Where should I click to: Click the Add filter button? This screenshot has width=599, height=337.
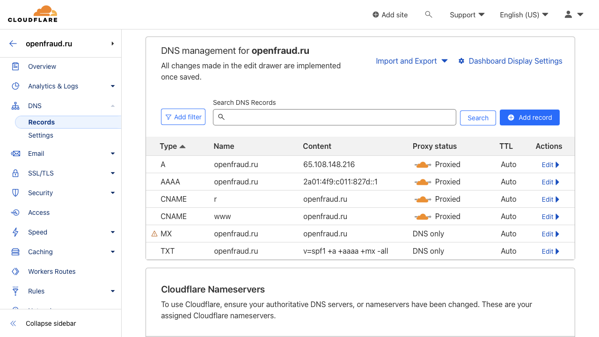[183, 117]
